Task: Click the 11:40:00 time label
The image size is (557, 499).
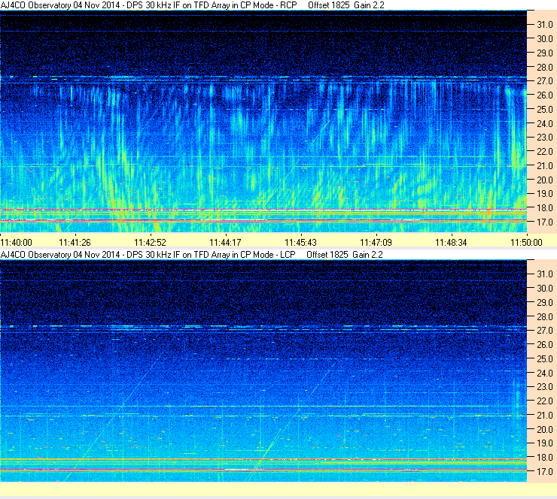Action: (17, 243)
